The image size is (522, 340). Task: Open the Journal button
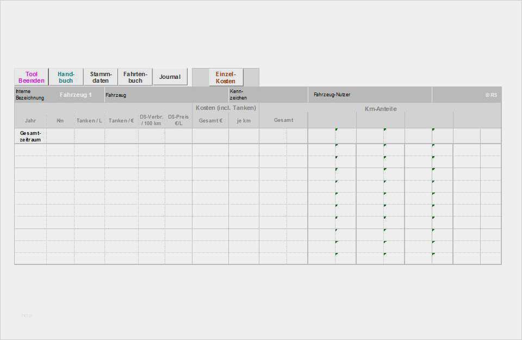click(x=170, y=77)
